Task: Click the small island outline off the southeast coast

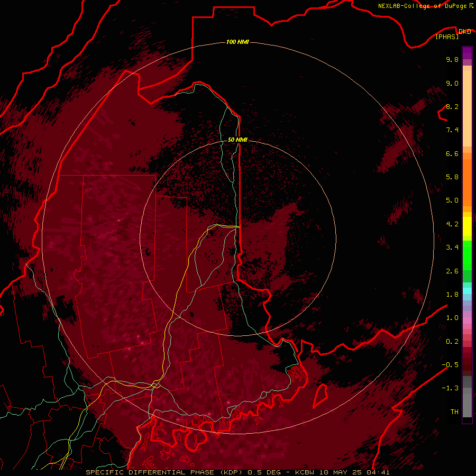Action: [x=321, y=396]
